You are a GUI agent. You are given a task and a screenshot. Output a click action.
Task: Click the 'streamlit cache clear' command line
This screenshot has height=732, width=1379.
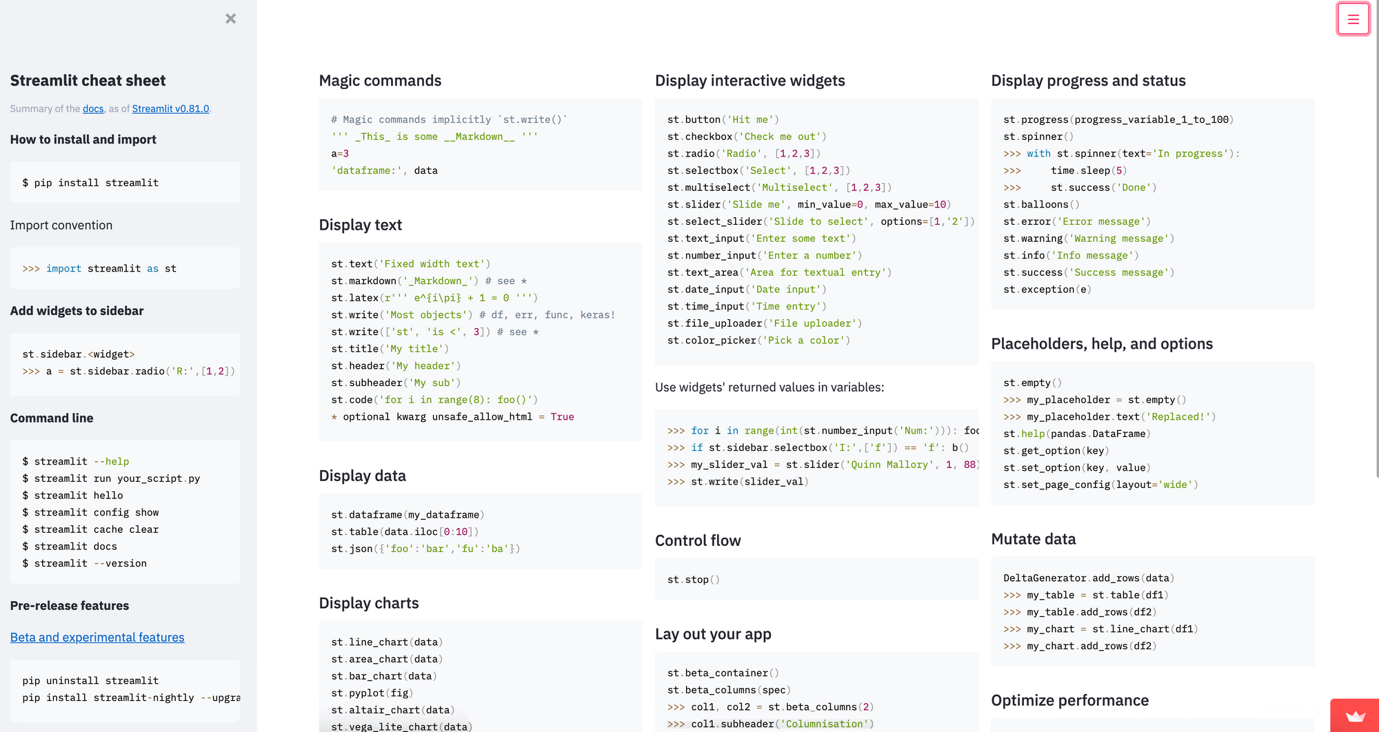(x=97, y=529)
